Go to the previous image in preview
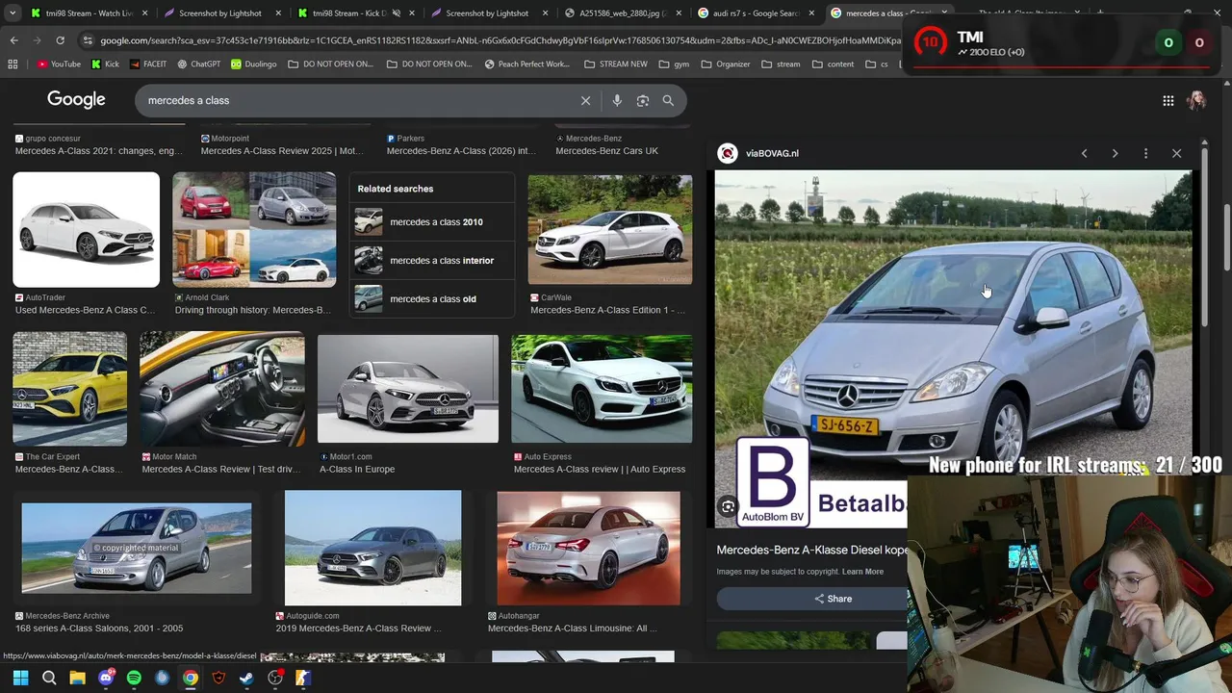This screenshot has height=693, width=1232. 1084,153
